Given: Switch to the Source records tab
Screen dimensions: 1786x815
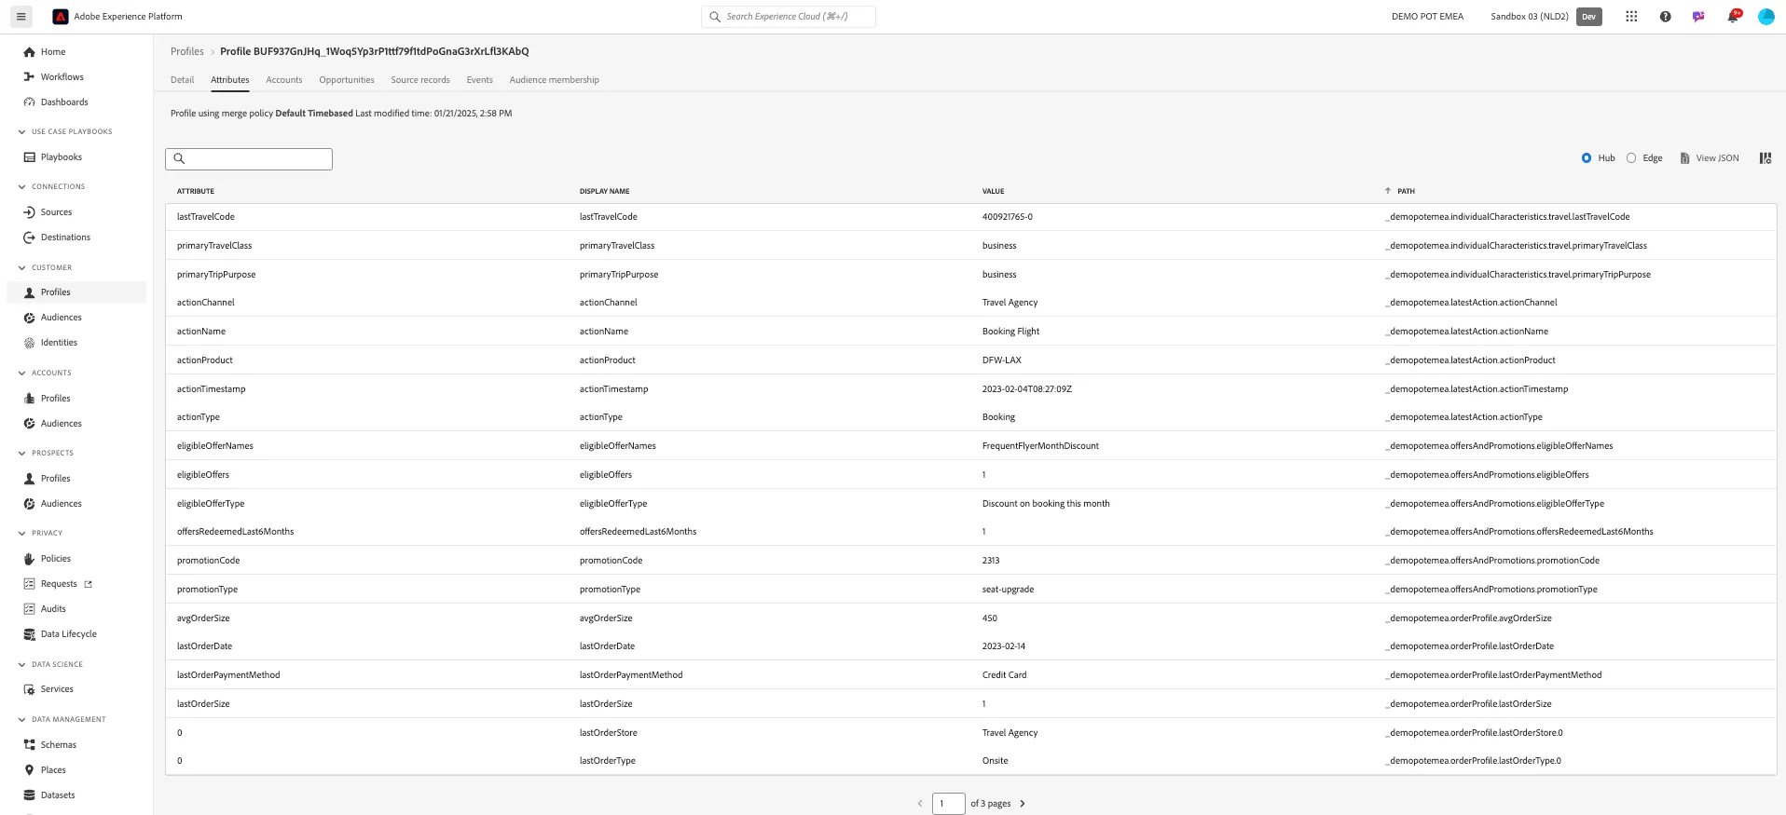Looking at the screenshot, I should pyautogui.click(x=420, y=80).
